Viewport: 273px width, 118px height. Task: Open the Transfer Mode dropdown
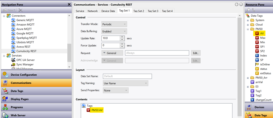tap(114, 24)
